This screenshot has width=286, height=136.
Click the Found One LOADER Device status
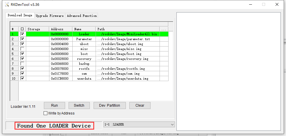pos(54,126)
